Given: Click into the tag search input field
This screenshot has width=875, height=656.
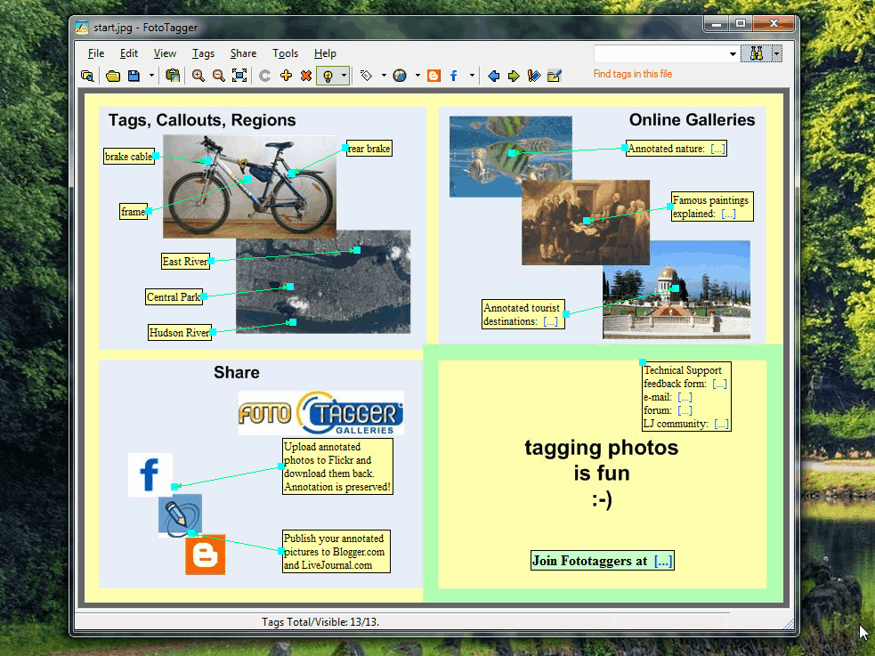Looking at the screenshot, I should pyautogui.click(x=660, y=54).
